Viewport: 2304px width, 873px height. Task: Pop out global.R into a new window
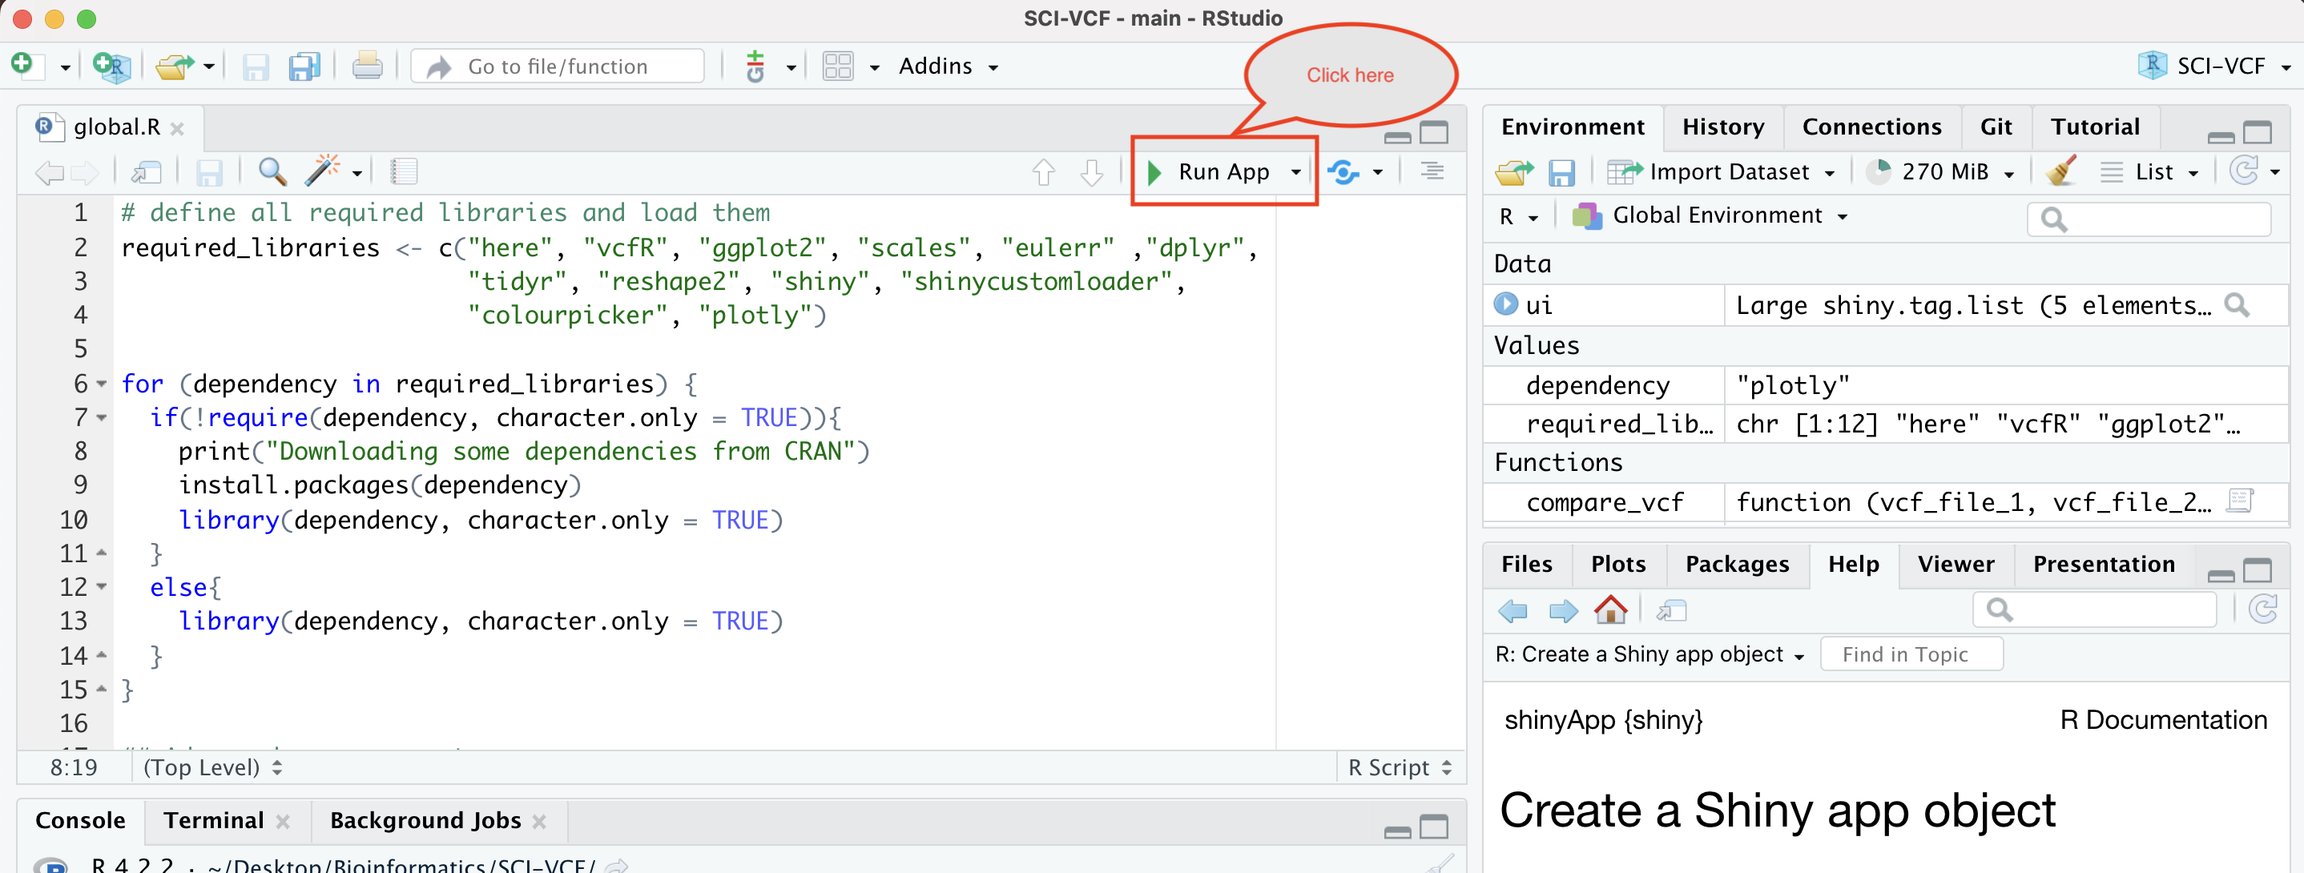tap(148, 171)
